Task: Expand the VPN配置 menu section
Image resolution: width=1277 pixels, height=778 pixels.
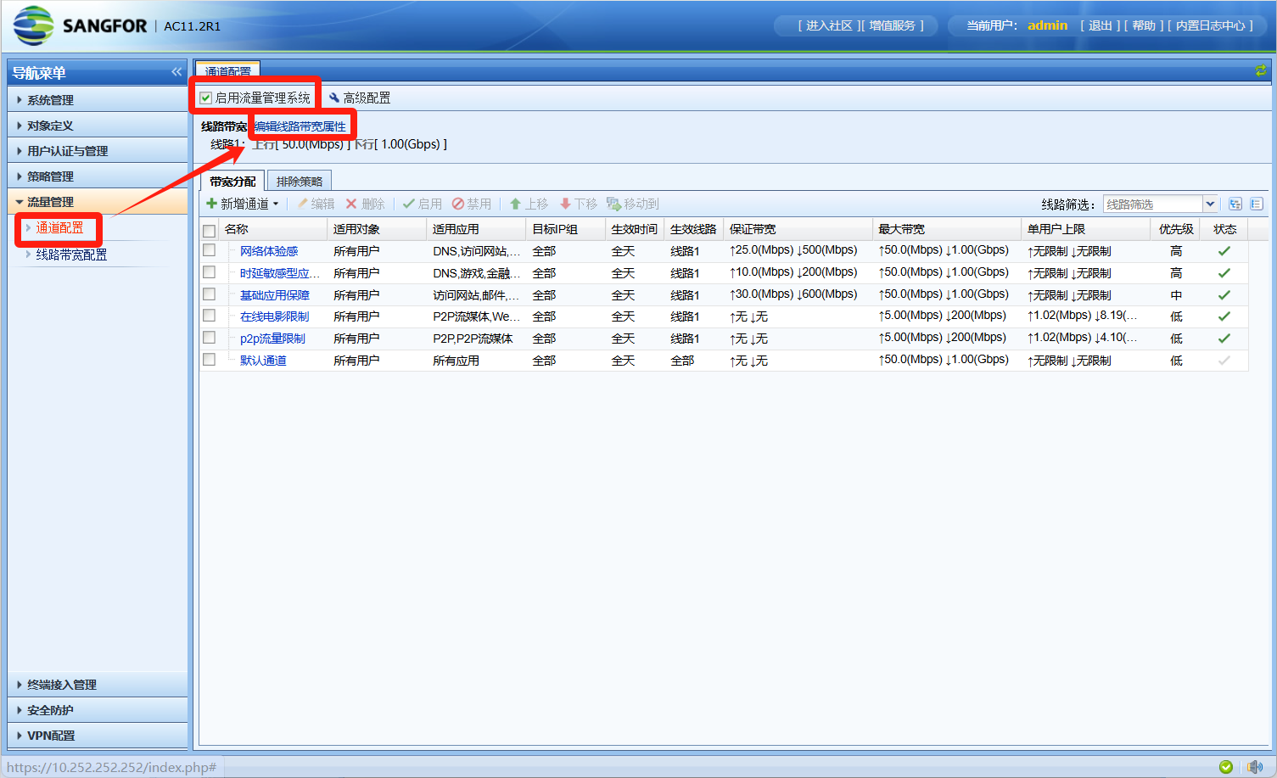Action: (51, 736)
